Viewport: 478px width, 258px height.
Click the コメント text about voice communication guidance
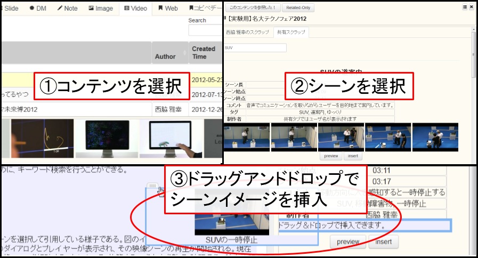point(320,105)
